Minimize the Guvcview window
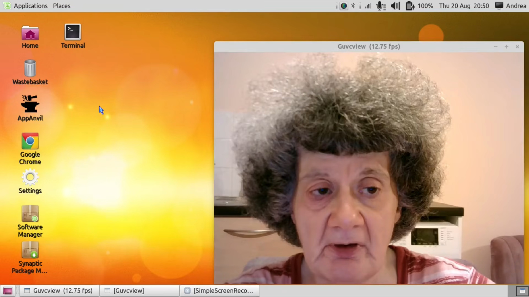This screenshot has height=297, width=529. click(496, 47)
